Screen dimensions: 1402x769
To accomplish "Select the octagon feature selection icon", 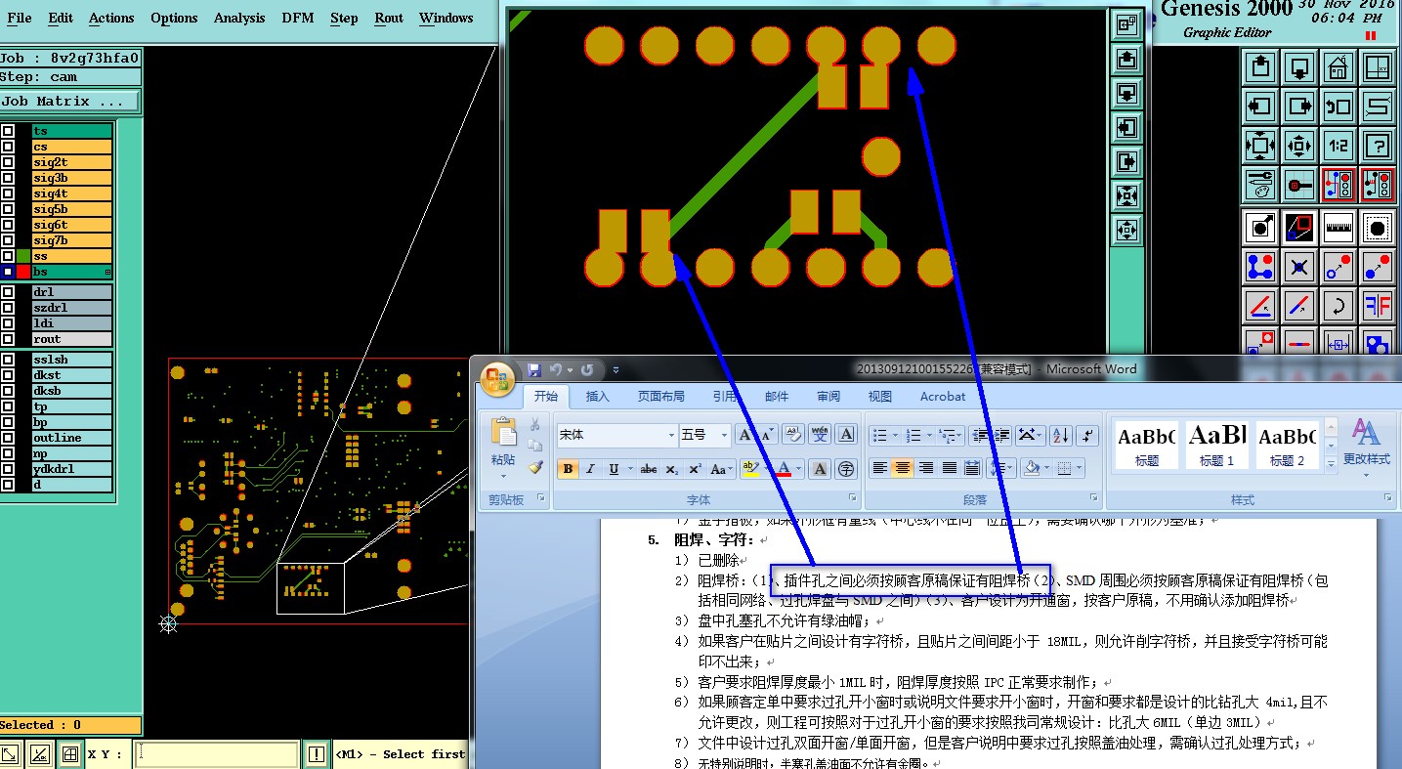I will (x=1378, y=228).
